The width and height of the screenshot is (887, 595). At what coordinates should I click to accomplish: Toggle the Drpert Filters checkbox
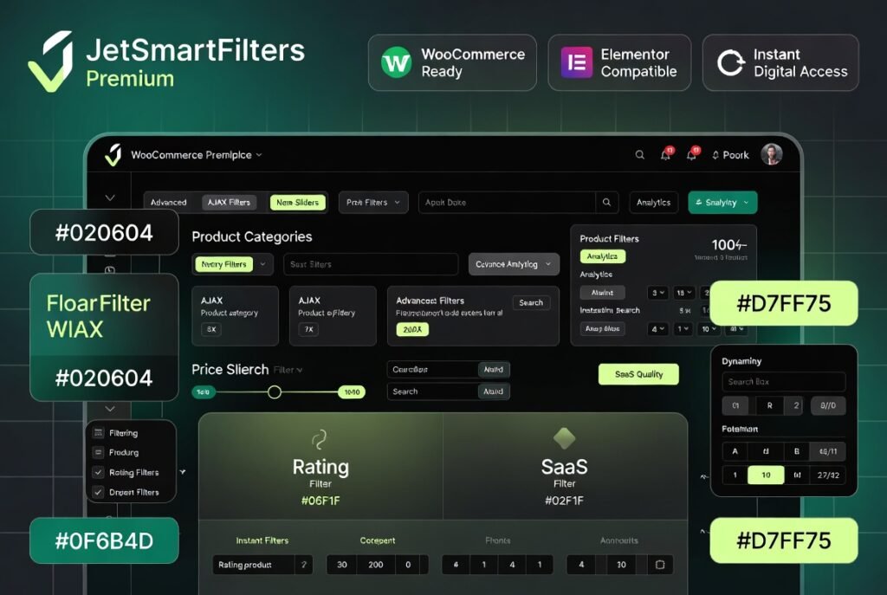tap(99, 492)
